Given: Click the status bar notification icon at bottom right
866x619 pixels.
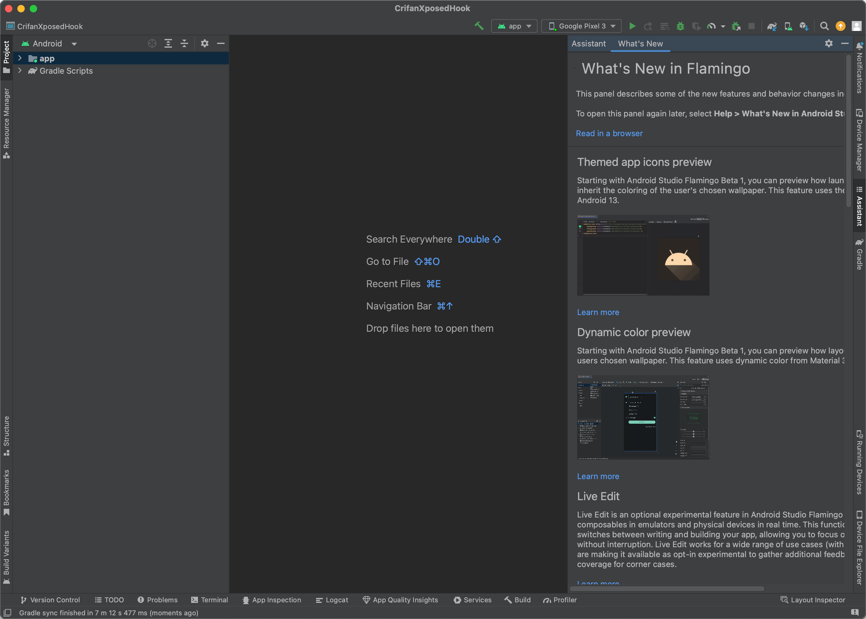Looking at the screenshot, I should [855, 613].
